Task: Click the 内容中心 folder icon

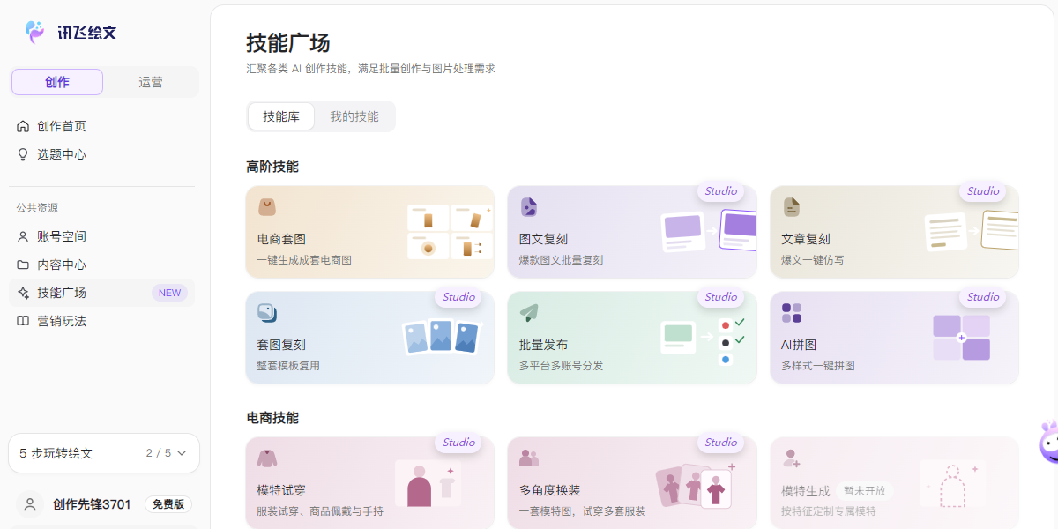Action: pyautogui.click(x=23, y=264)
